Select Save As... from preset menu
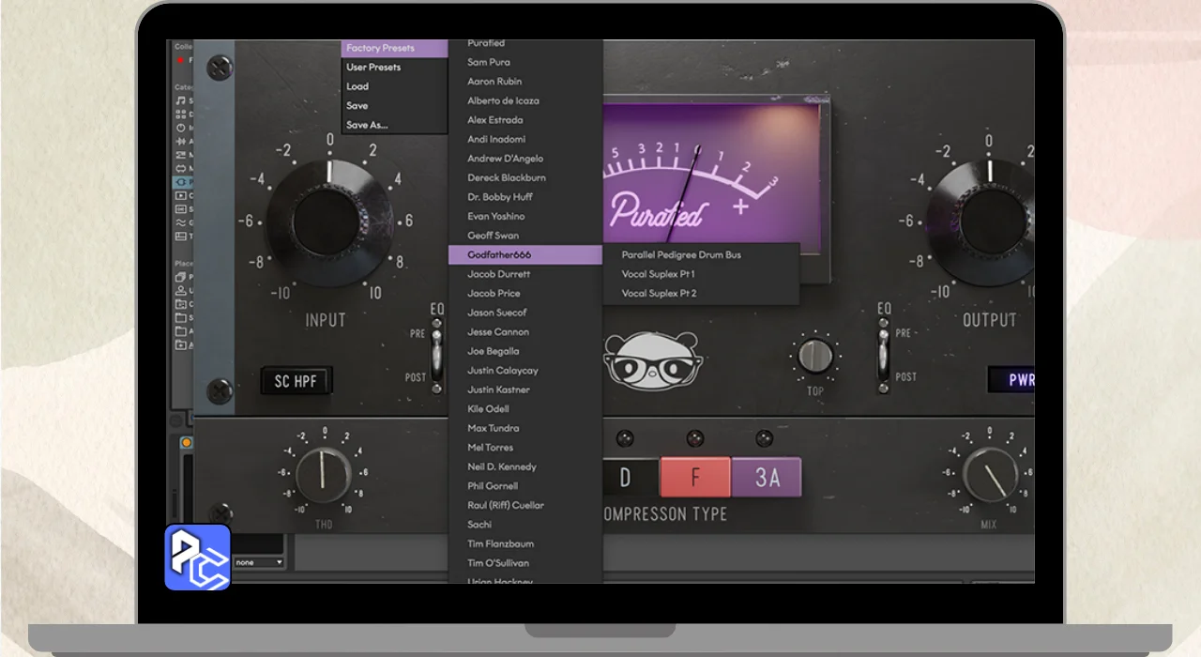The width and height of the screenshot is (1201, 657). (367, 125)
